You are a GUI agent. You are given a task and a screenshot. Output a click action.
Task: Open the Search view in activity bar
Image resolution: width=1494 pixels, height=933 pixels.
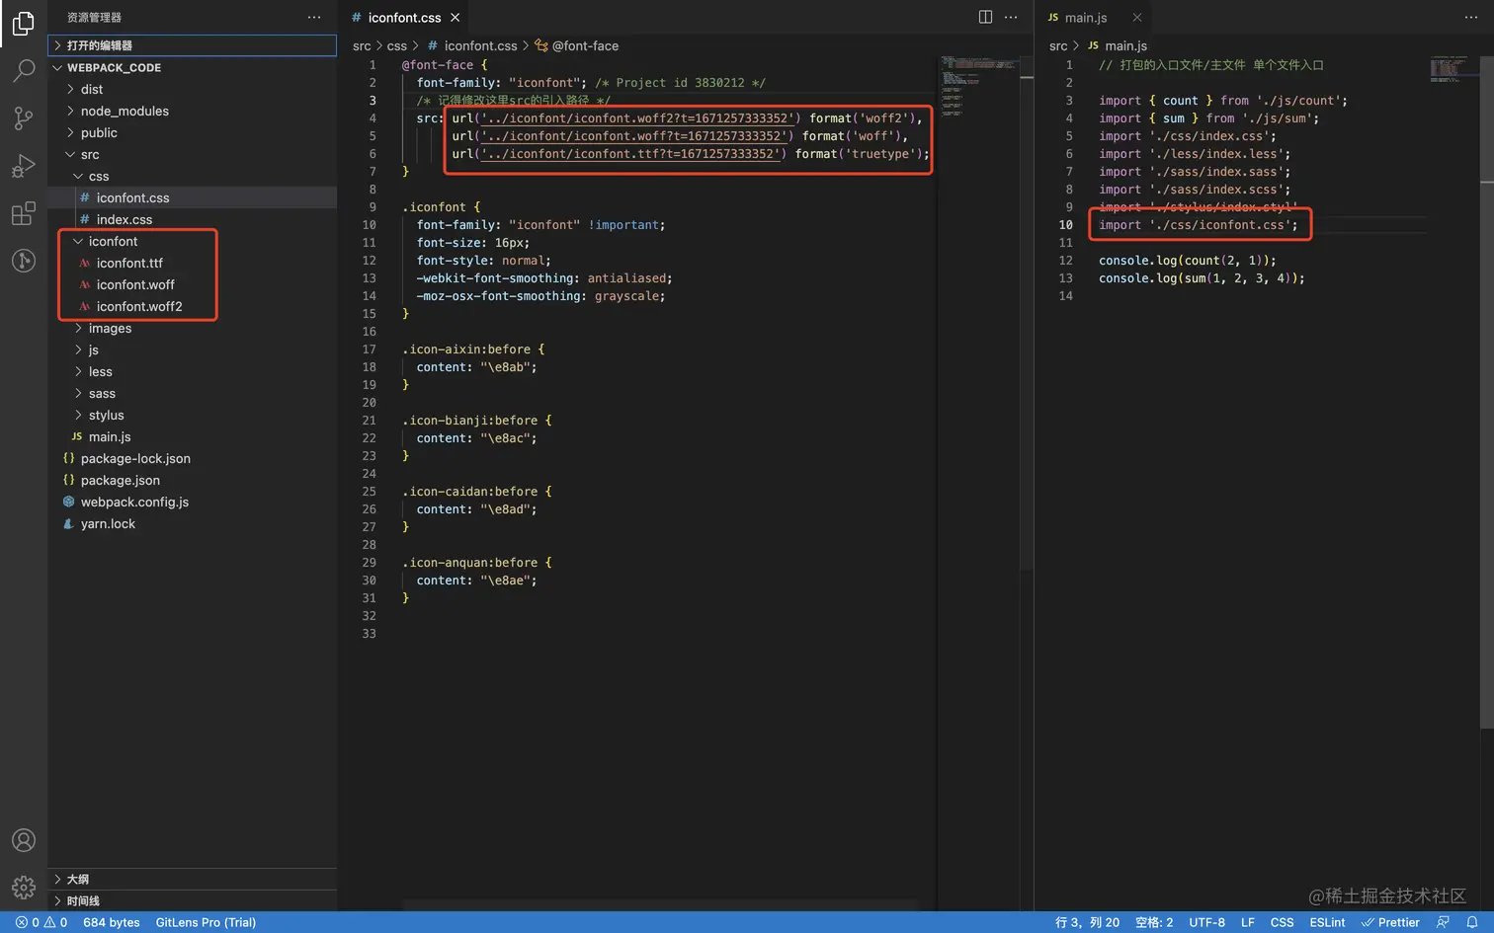click(x=24, y=70)
